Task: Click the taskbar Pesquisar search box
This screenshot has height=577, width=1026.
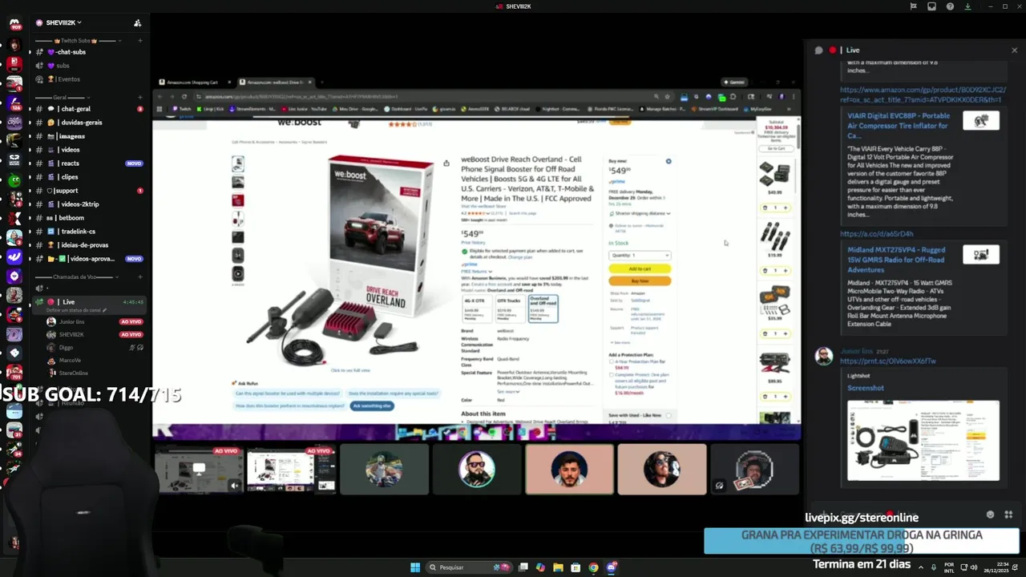Action: point(469,567)
